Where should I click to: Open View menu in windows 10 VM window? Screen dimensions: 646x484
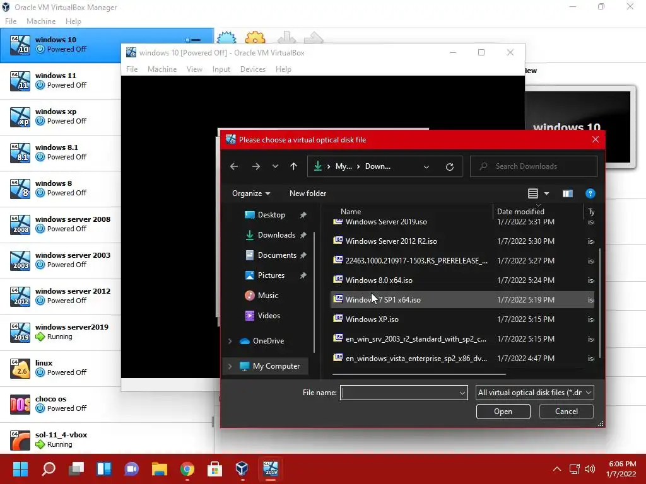click(x=194, y=69)
